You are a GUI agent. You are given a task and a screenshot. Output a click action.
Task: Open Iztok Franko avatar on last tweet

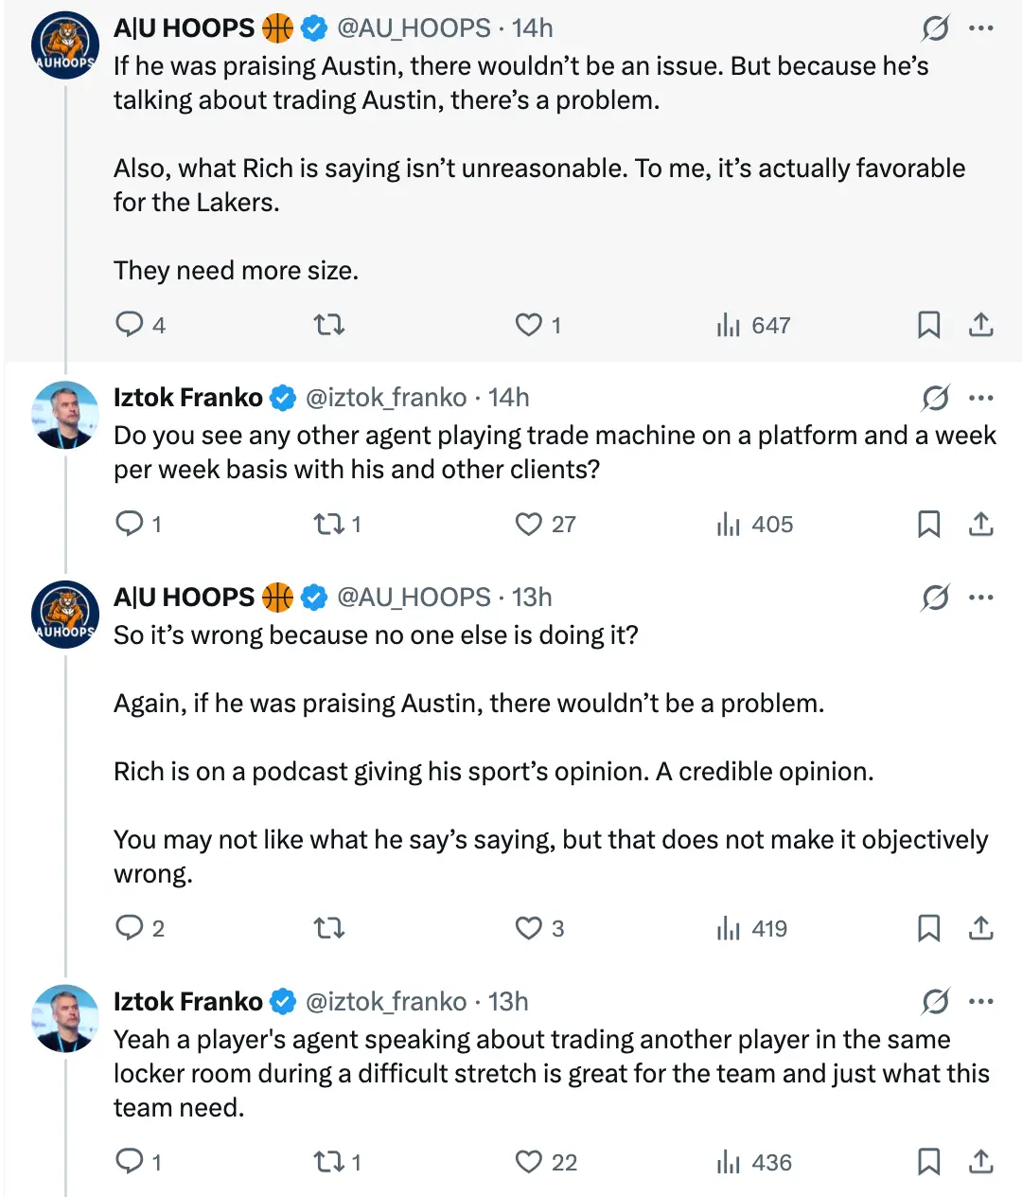pos(65,1018)
